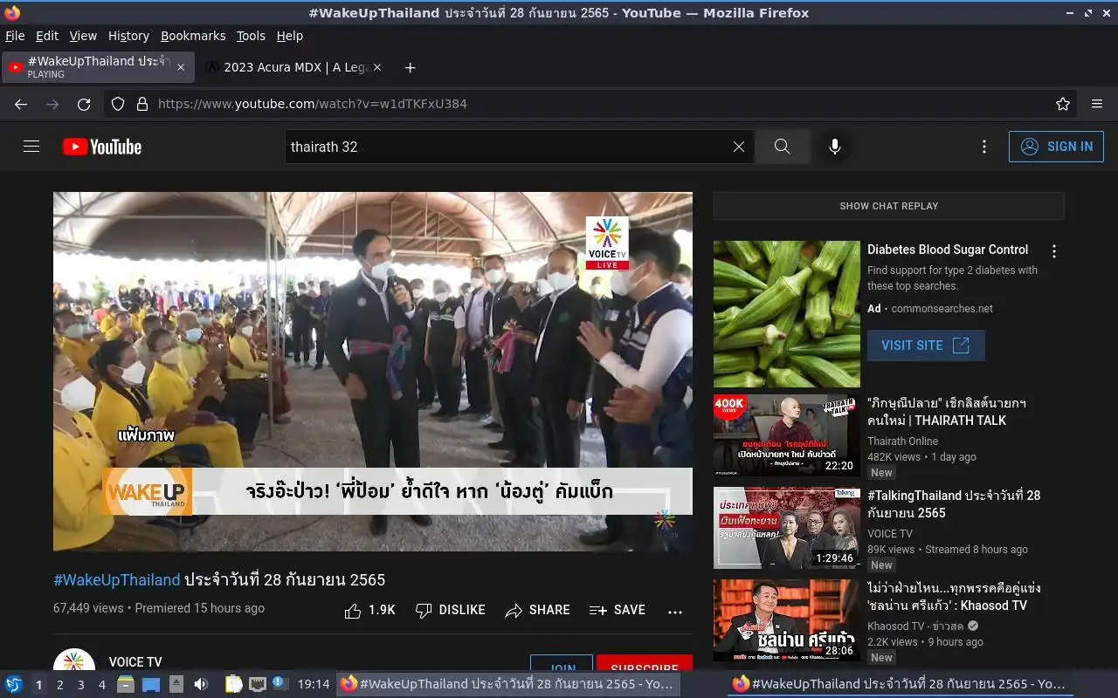Screen dimensions: 1118x698
Task: Click Diabetes Blood Sugar Control ad title
Action: pos(948,250)
